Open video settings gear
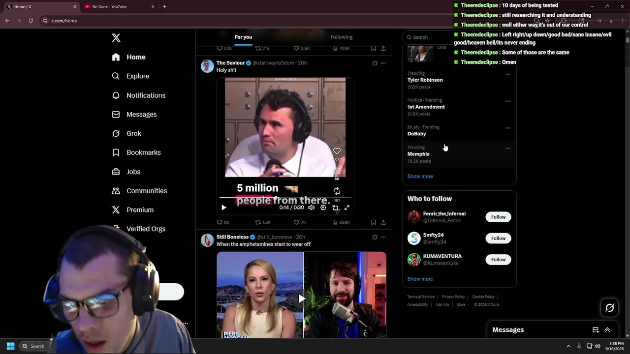Screen dimensions: 630x354 click(x=323, y=207)
